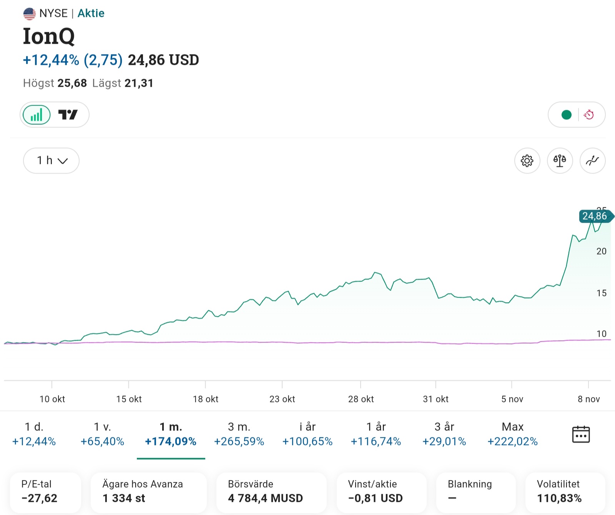Screen dimensions: 615x515
Task: Open chart settings gear icon
Action: point(527,161)
